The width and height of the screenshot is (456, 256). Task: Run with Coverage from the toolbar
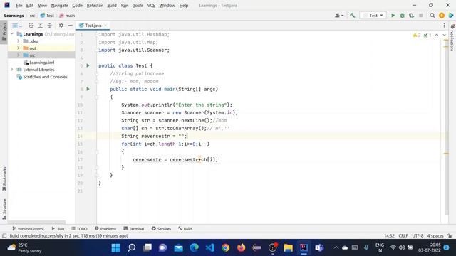pyautogui.click(x=411, y=16)
